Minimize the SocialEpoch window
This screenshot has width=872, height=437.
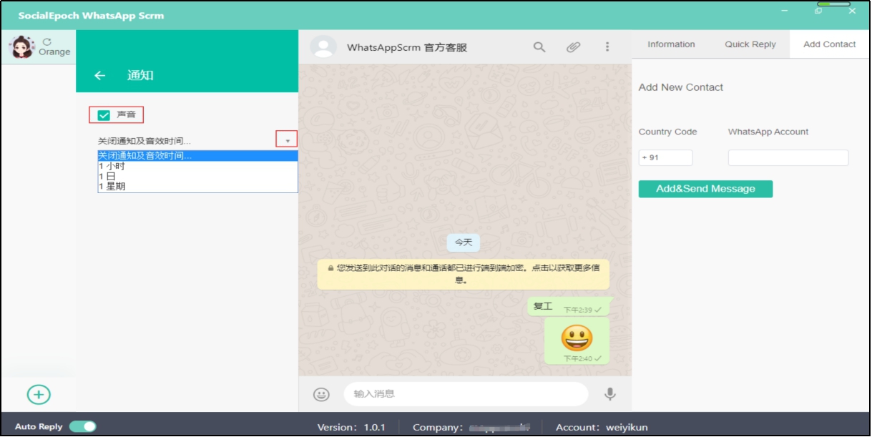click(785, 11)
